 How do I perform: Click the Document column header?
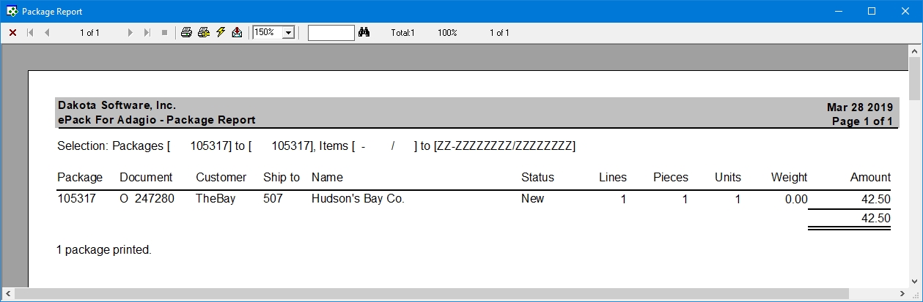(x=146, y=177)
